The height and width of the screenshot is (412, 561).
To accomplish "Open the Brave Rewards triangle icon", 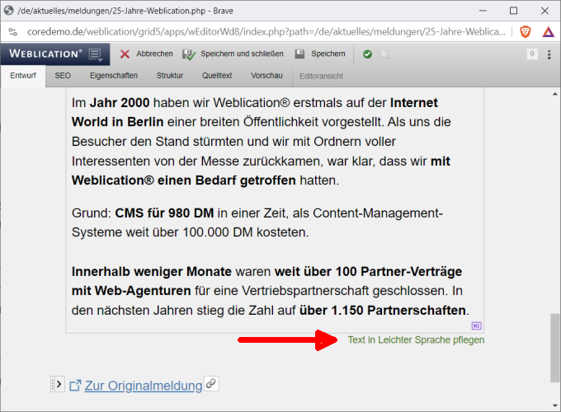I will (548, 32).
